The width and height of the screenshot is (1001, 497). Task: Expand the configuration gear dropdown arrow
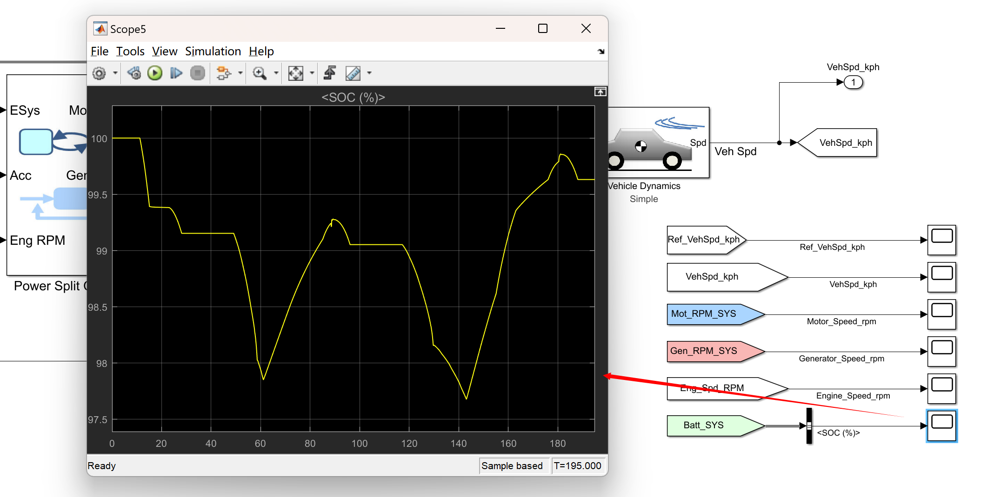tap(115, 73)
